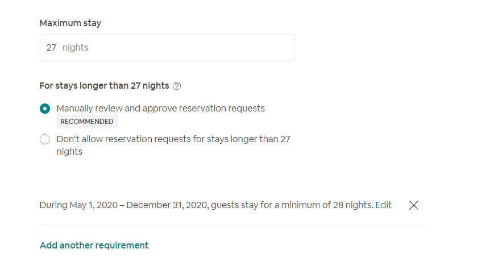Click the help question mark icon
This screenshot has width=490, height=257.
click(177, 86)
